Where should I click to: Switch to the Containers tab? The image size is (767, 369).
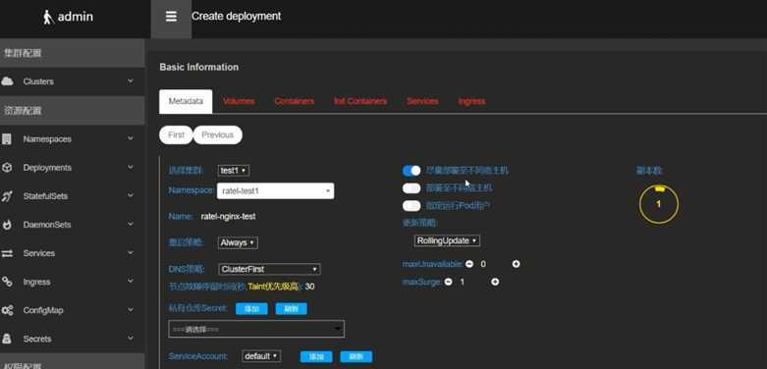(294, 102)
